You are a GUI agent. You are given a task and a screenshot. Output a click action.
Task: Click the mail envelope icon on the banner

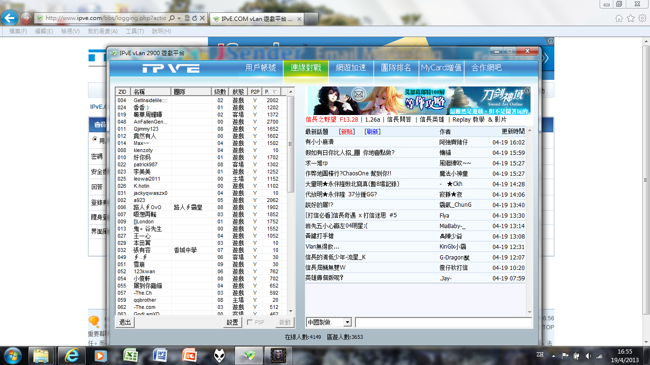pyautogui.click(x=358, y=95)
